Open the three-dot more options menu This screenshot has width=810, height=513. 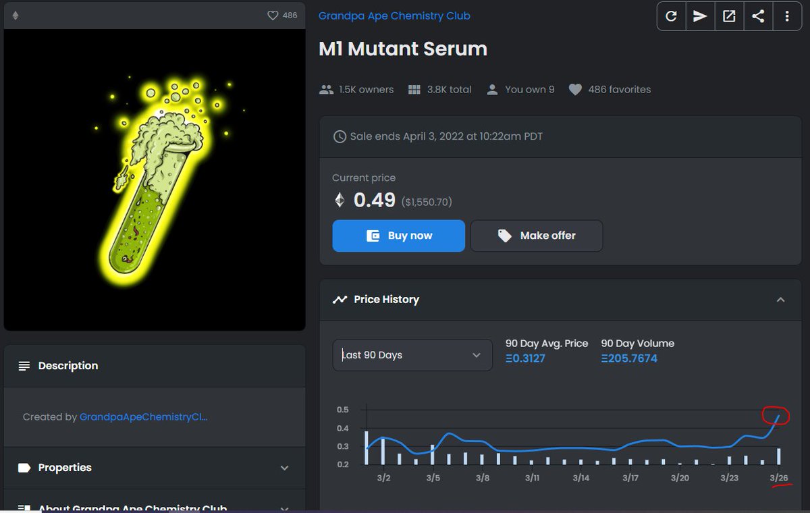click(787, 16)
